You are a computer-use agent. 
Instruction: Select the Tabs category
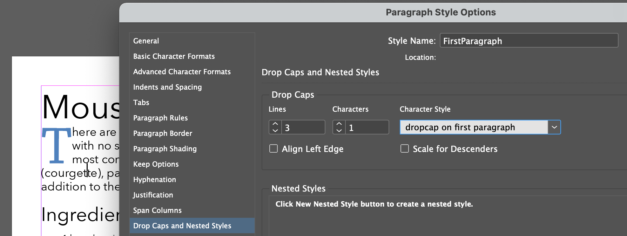click(192, 103)
